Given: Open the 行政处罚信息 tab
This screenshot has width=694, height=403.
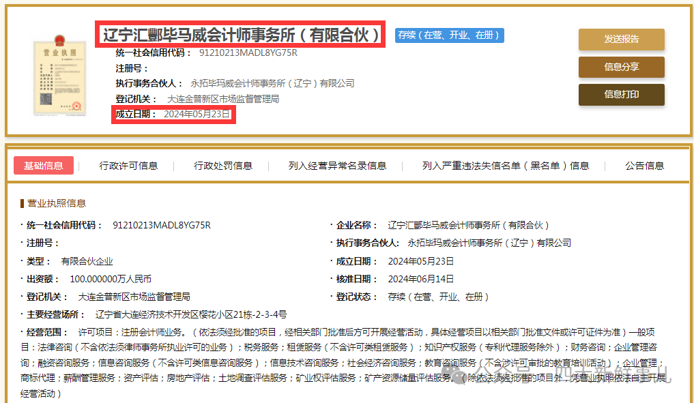Looking at the screenshot, I should tap(223, 166).
